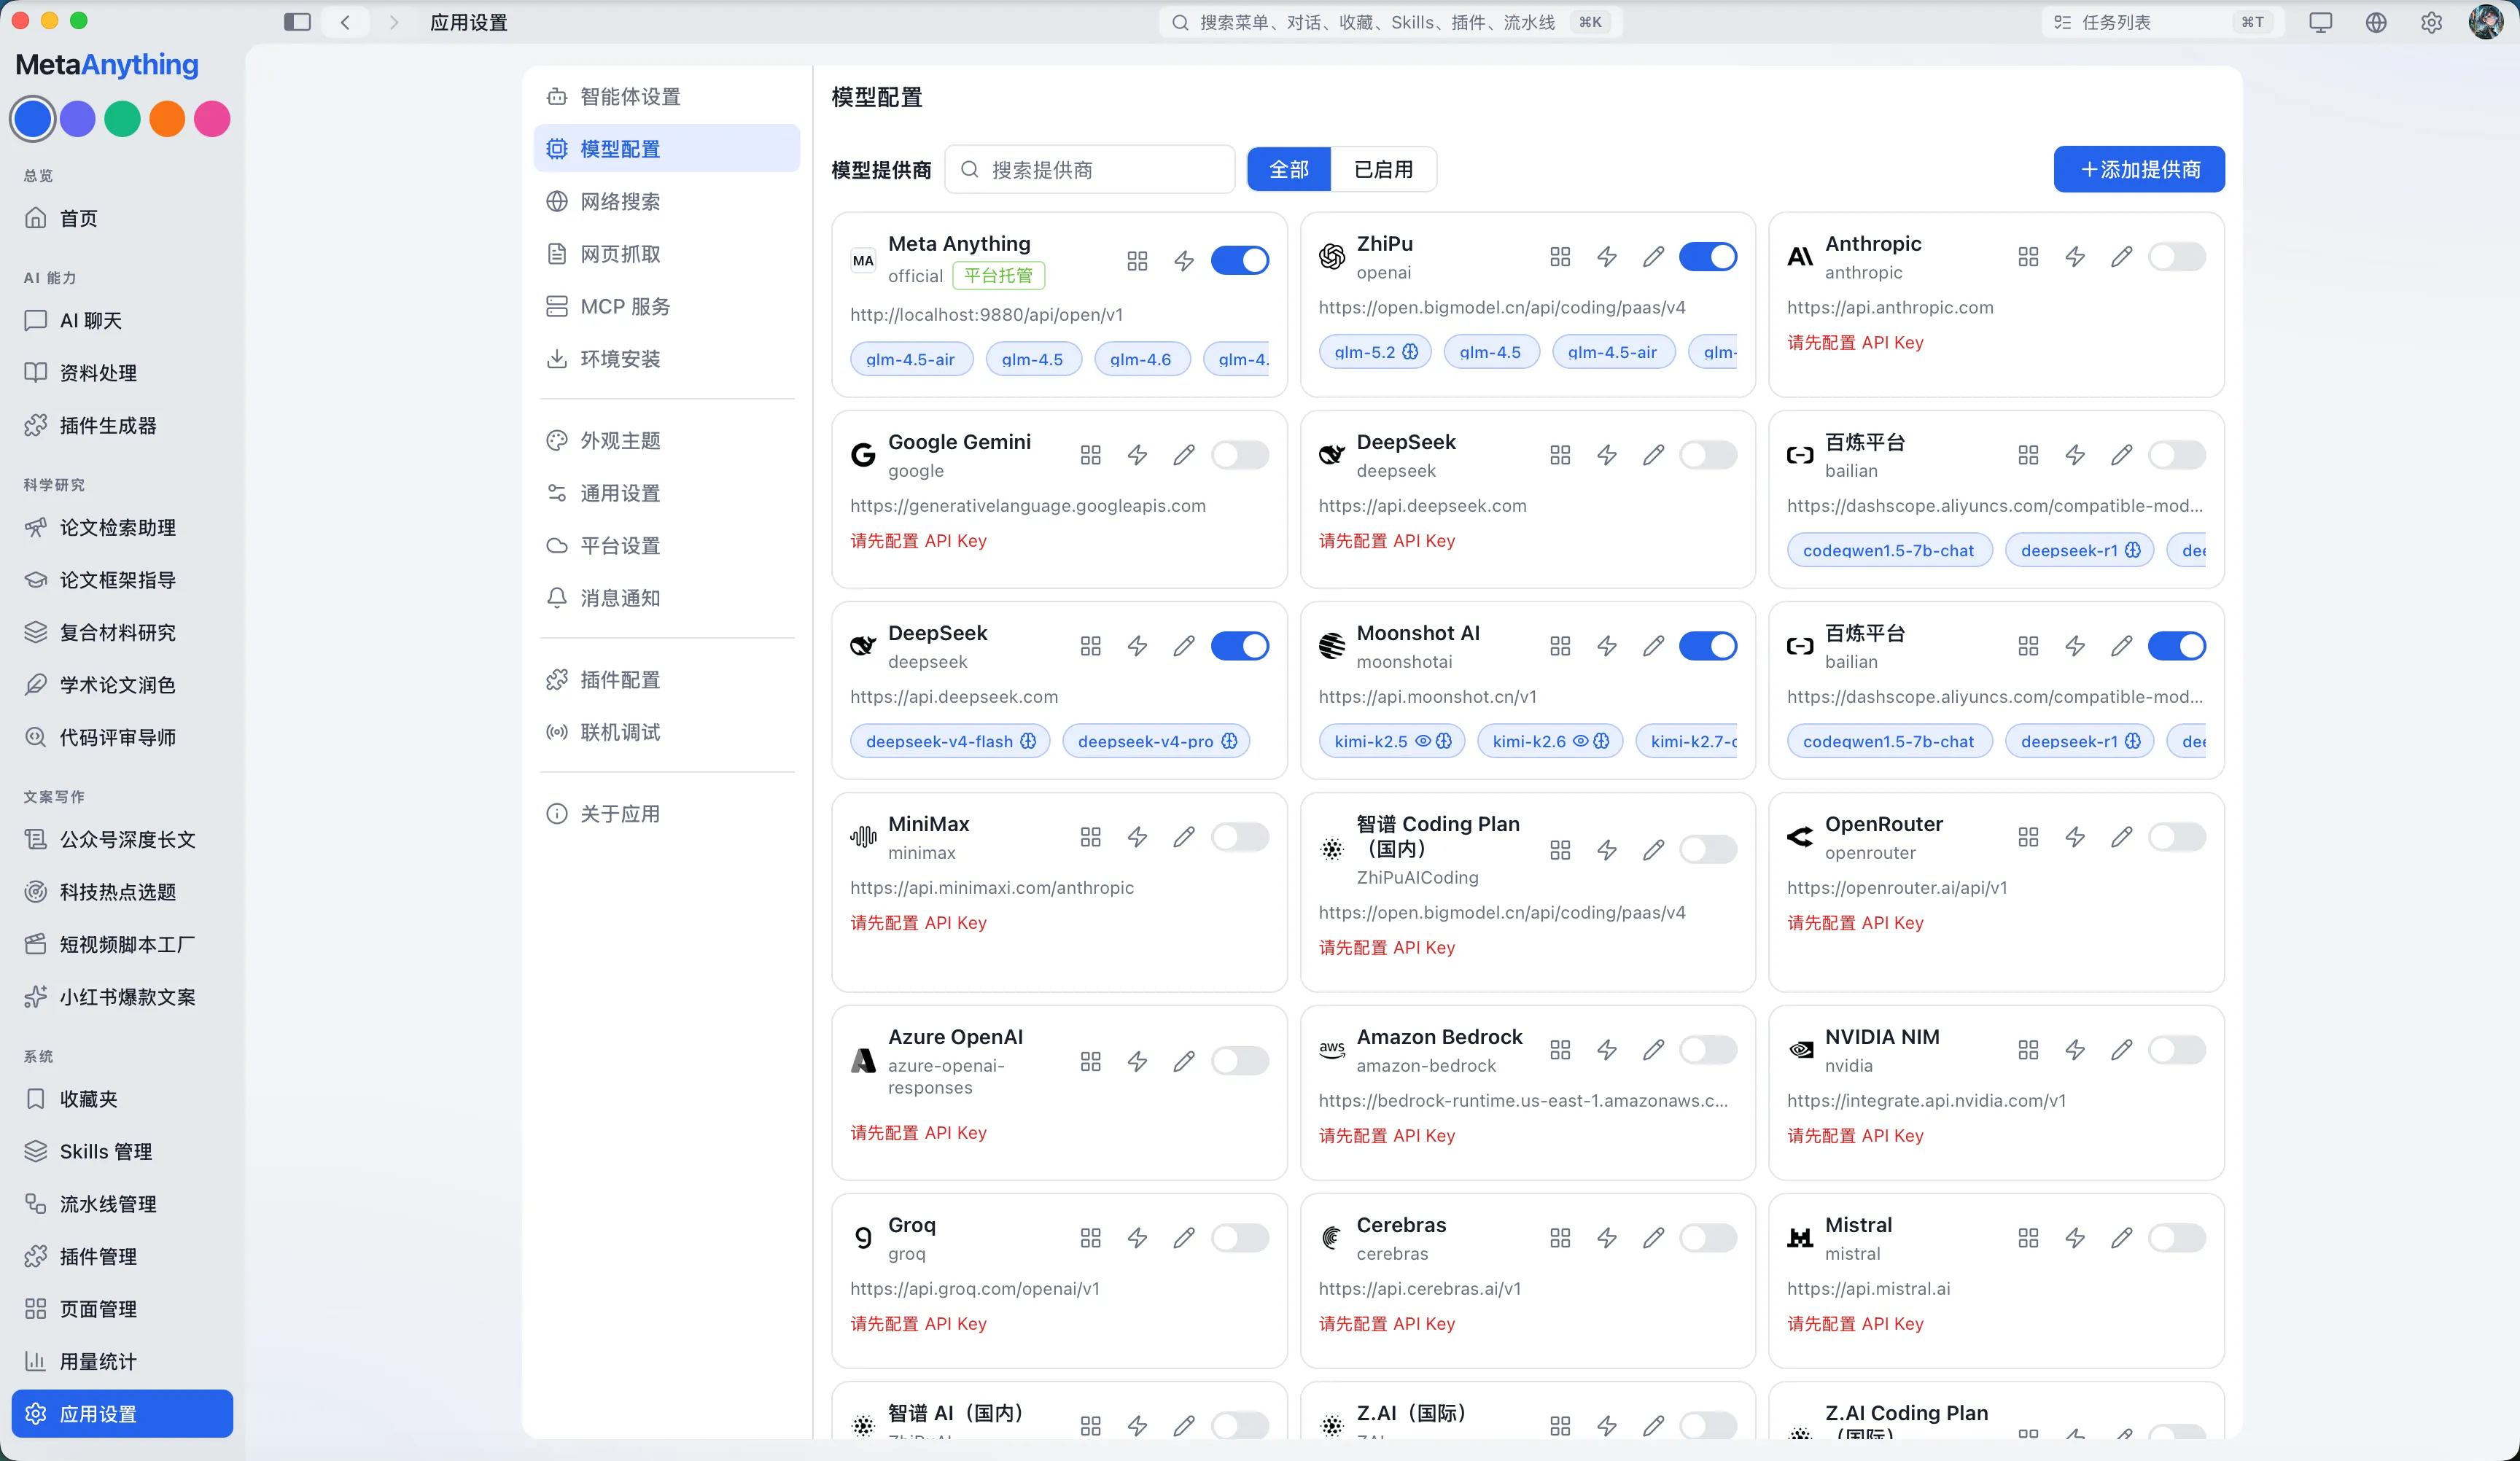Viewport: 2520px width, 1461px height.
Task: Open 网络搜索 in settings menu
Action: pos(666,201)
